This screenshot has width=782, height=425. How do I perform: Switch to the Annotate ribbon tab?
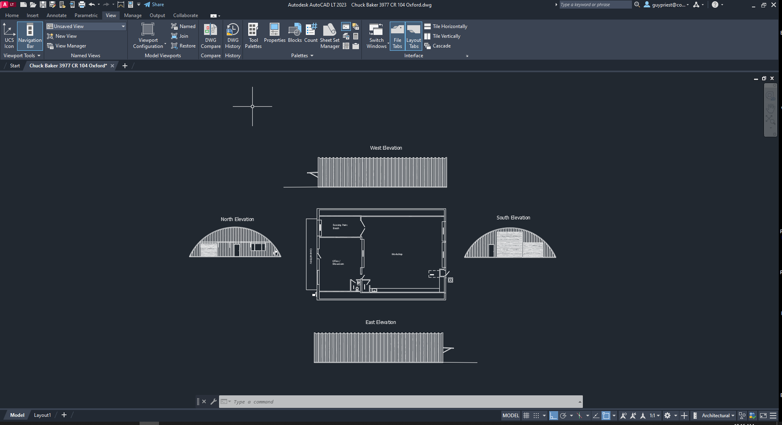(x=56, y=15)
